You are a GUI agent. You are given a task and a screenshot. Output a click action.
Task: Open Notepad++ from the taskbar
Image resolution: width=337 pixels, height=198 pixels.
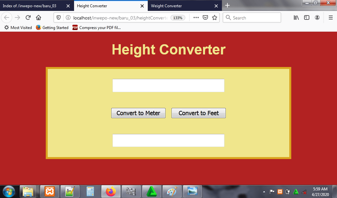coord(70,191)
